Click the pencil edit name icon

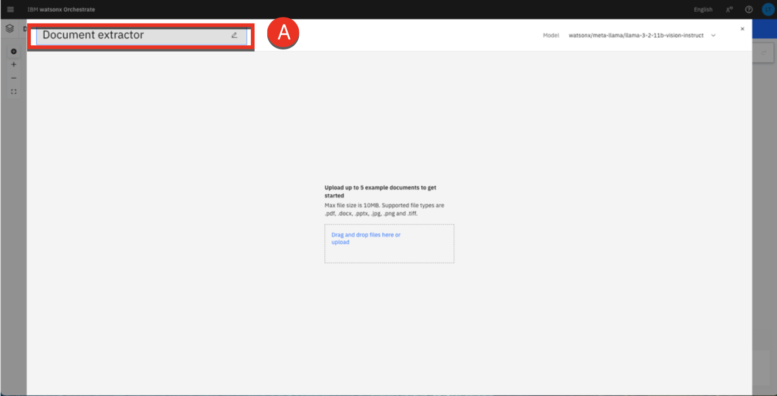pyautogui.click(x=234, y=35)
